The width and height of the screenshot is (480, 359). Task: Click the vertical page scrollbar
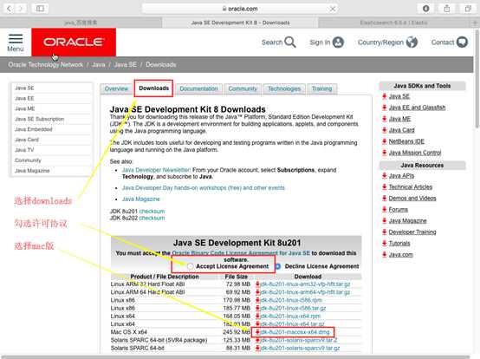click(477, 79)
